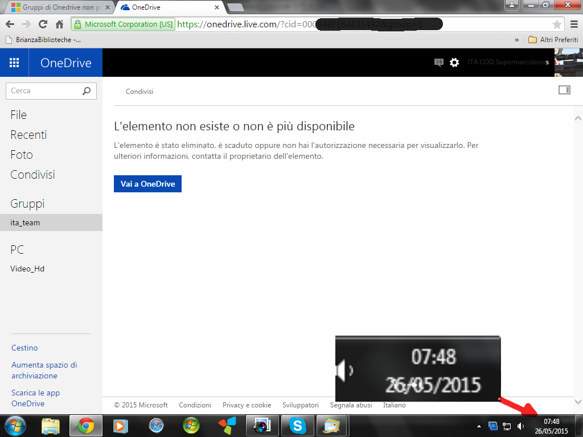Click the Condivisi breadcrumb
The height and width of the screenshot is (437, 583).
(139, 92)
